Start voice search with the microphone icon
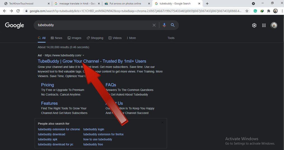 click(x=164, y=25)
